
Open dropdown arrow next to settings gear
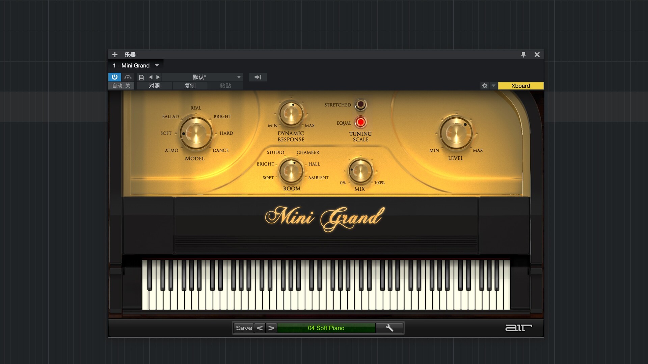click(x=493, y=86)
